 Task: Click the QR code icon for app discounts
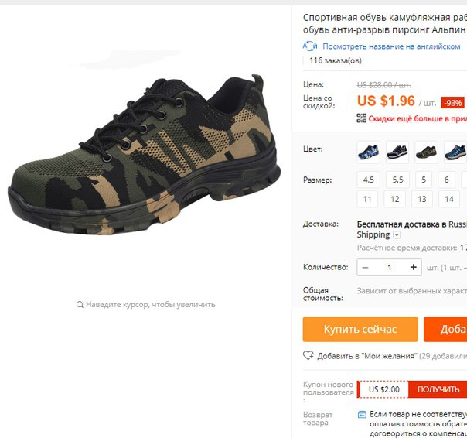tap(362, 118)
